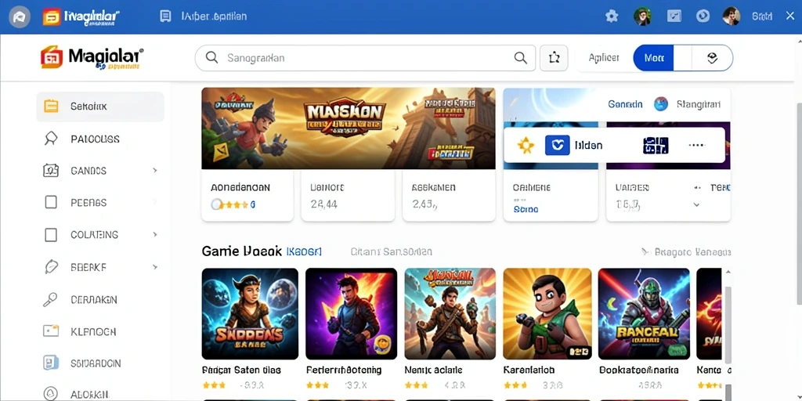Click the search submit magnifier at right of search box
Image resolution: width=802 pixels, height=401 pixels.
(521, 58)
